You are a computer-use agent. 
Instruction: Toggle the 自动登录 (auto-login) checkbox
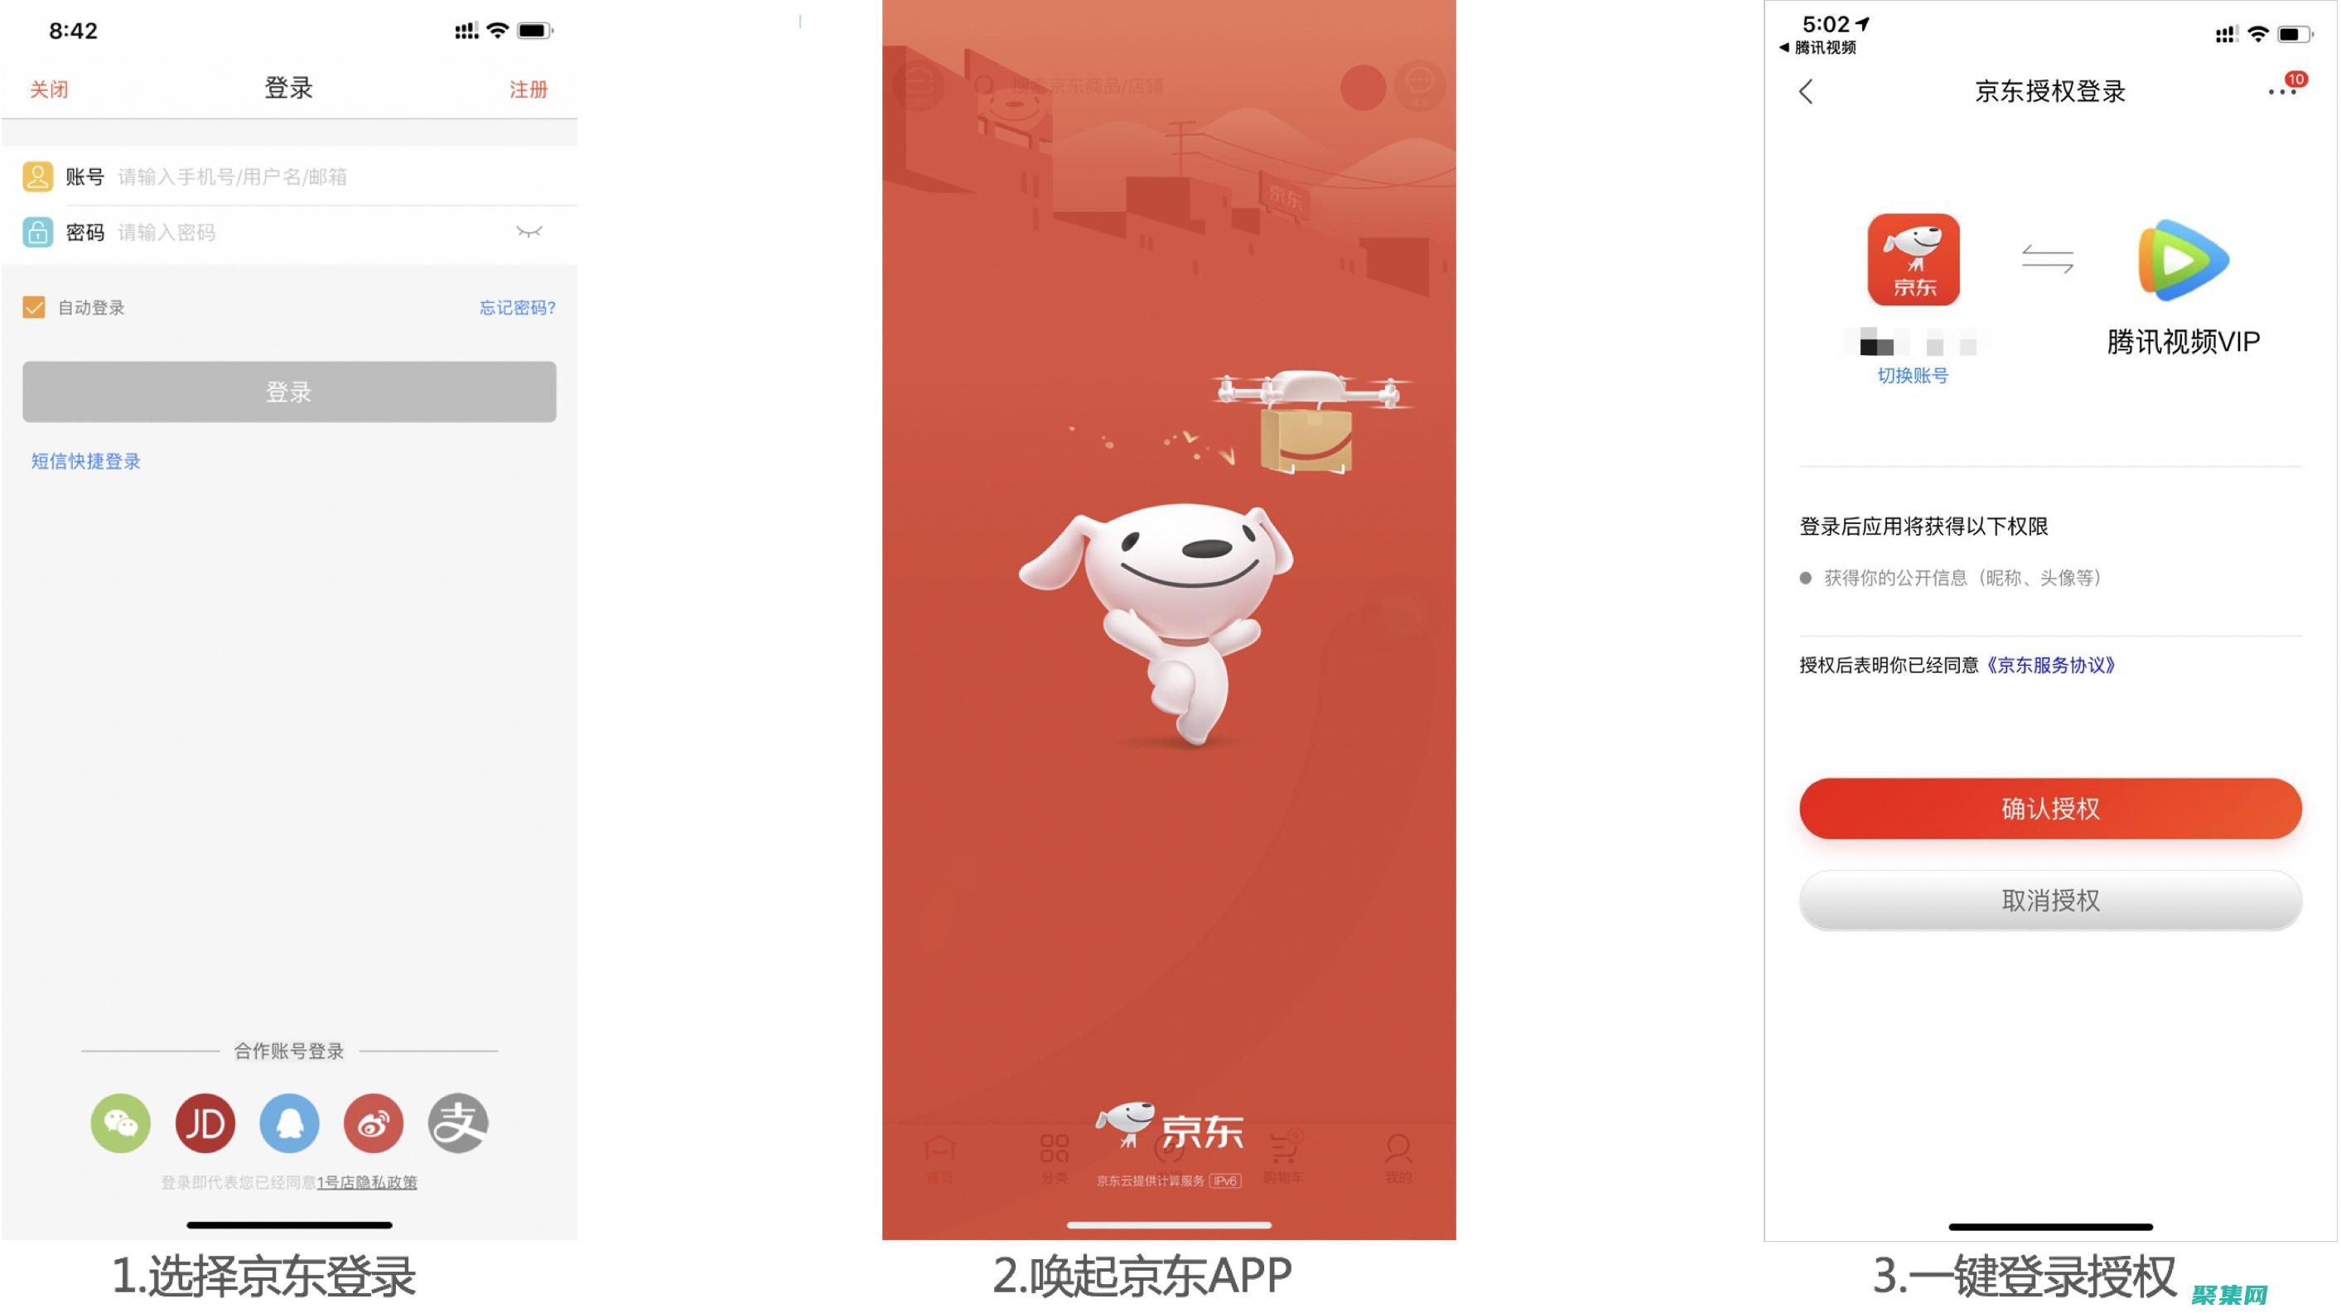tap(34, 307)
